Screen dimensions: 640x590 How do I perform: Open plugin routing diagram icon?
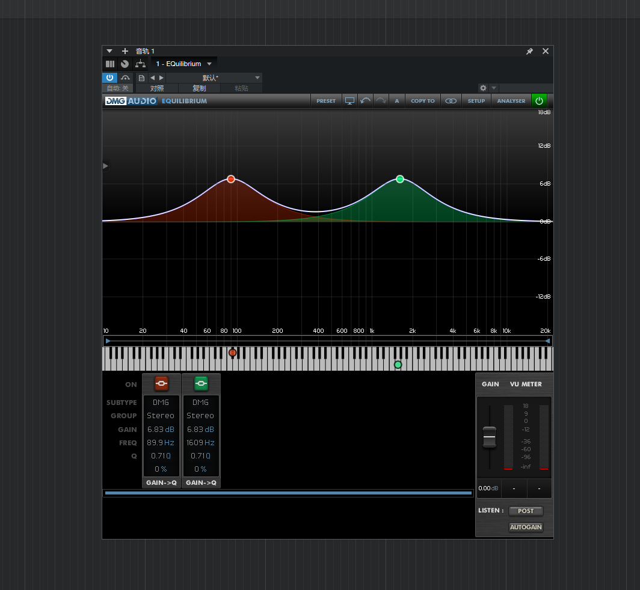pos(140,64)
